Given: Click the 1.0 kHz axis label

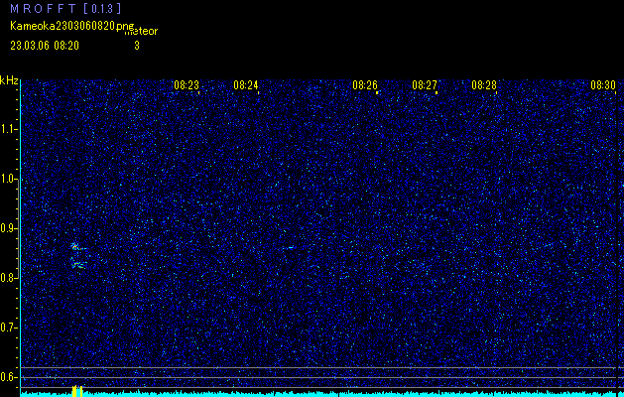Looking at the screenshot, I should tap(9, 179).
